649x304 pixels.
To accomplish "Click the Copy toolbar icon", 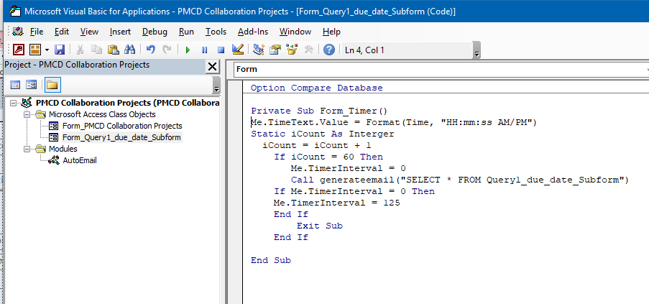I will point(96,50).
